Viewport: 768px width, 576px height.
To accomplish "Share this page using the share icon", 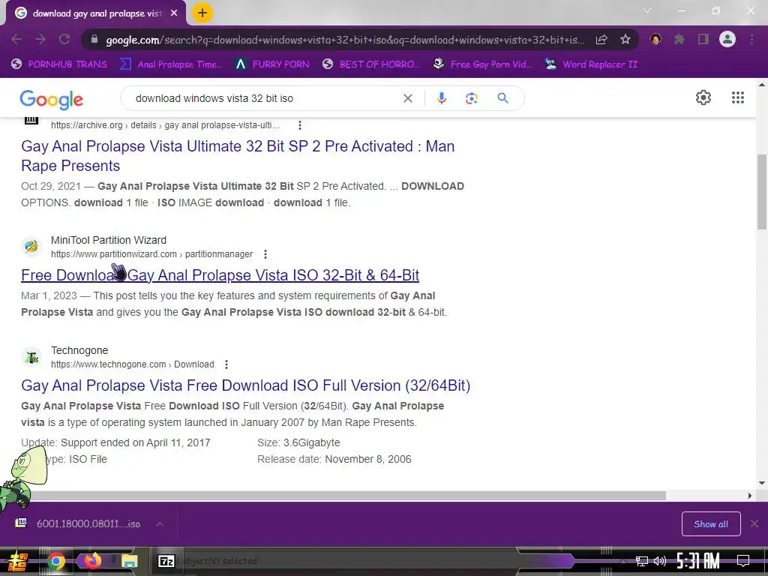I will [x=601, y=40].
